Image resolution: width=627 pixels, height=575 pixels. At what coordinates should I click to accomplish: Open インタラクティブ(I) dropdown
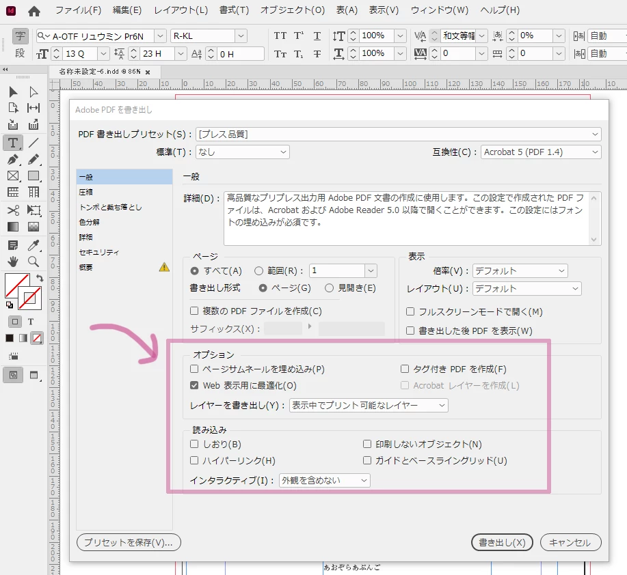pos(325,480)
